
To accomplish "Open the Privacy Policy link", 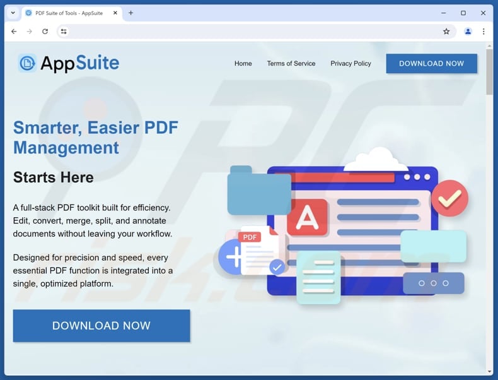I will coord(350,63).
